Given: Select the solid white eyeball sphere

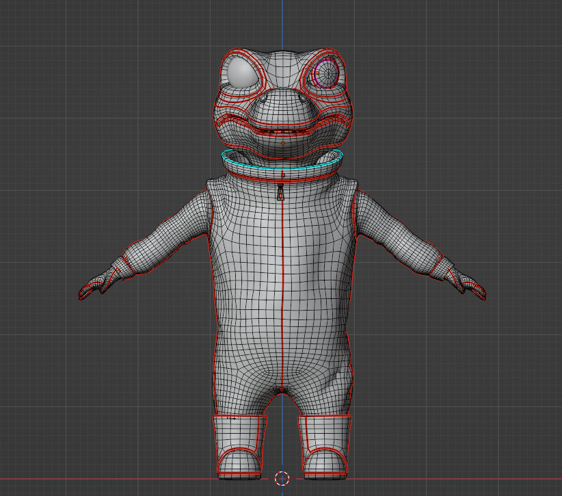Looking at the screenshot, I should coord(243,73).
